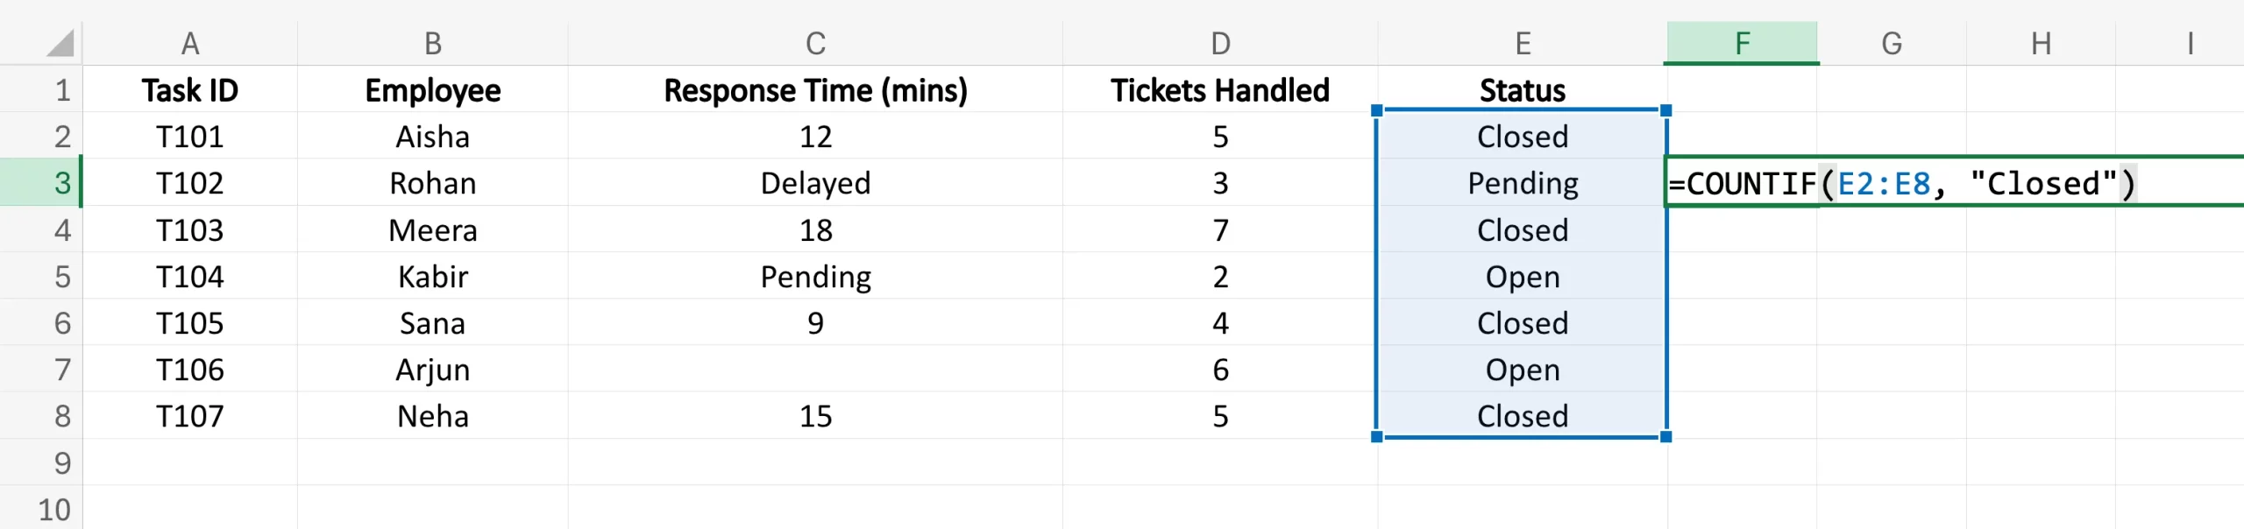The width and height of the screenshot is (2244, 529).
Task: Select the column A header
Action: 189,43
